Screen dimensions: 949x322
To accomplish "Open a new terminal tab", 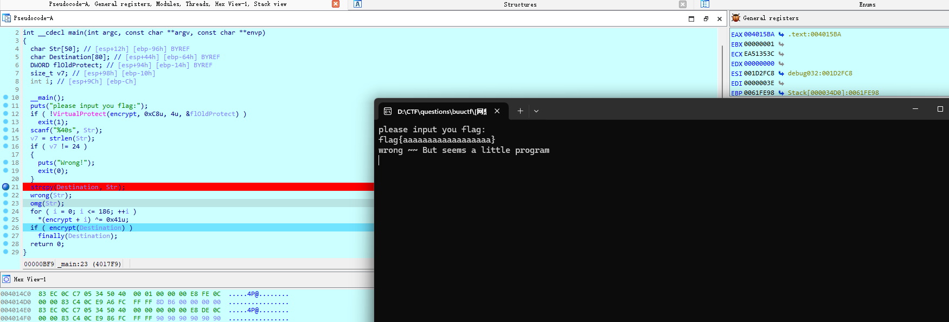I will coord(520,111).
